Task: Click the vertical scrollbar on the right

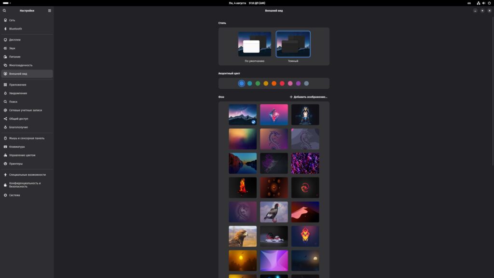Action: [493, 90]
